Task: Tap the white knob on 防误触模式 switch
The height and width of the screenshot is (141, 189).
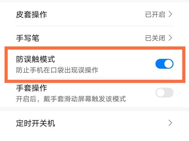Action: (x=169, y=64)
